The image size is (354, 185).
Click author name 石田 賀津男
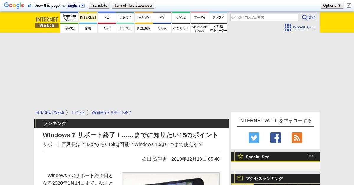154,159
